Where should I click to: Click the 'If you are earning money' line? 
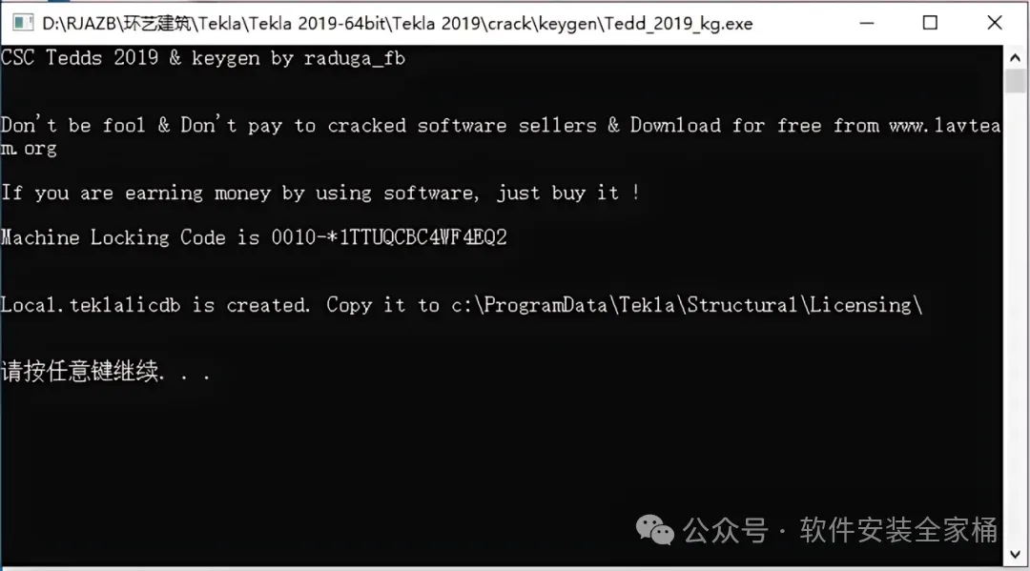coord(319,193)
